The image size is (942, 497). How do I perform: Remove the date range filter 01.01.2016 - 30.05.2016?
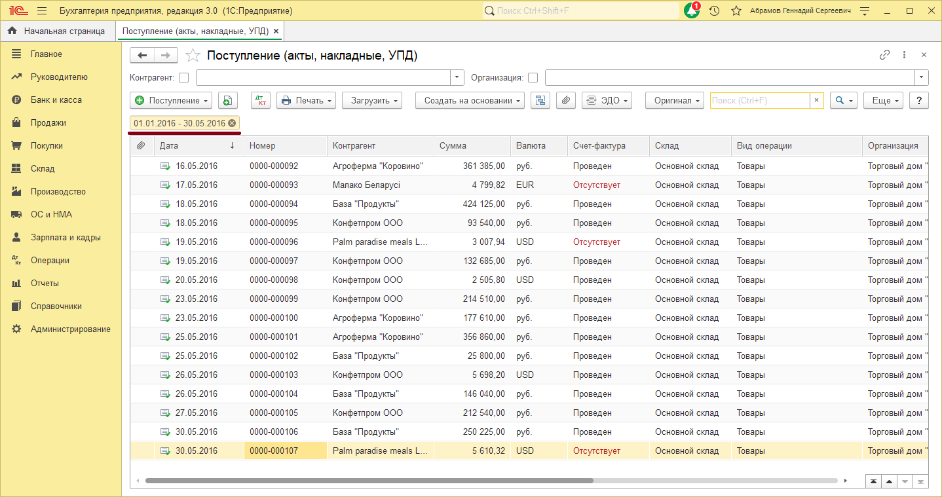pyautogui.click(x=232, y=123)
